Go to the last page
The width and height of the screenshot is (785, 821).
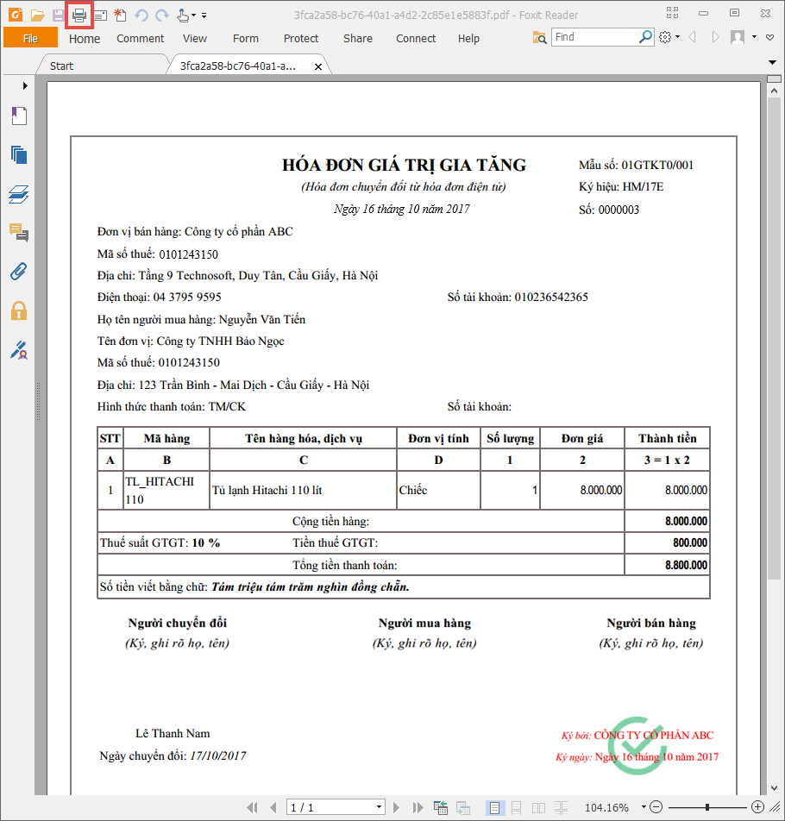(x=418, y=808)
